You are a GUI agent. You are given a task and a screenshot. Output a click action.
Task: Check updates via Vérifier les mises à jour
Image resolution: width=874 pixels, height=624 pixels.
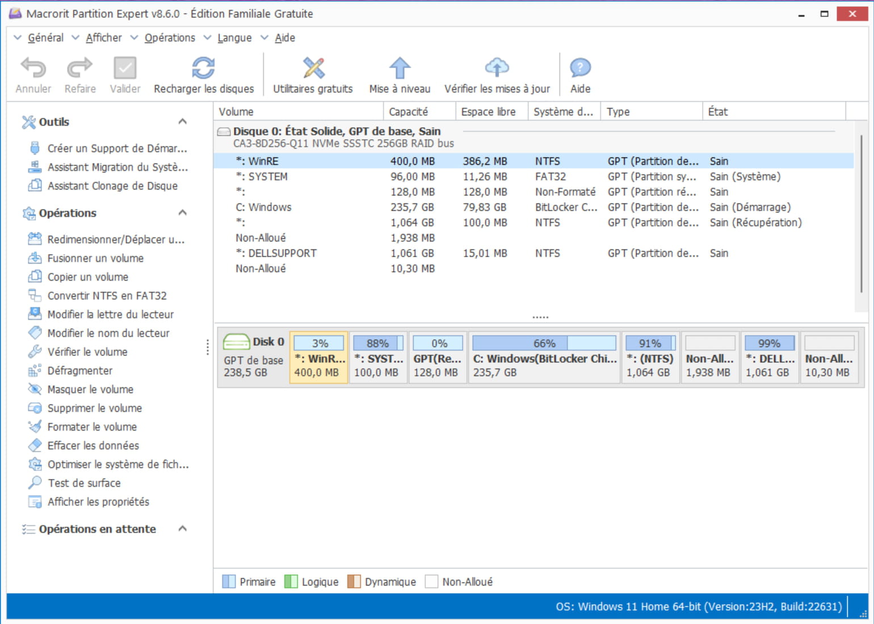pyautogui.click(x=497, y=76)
